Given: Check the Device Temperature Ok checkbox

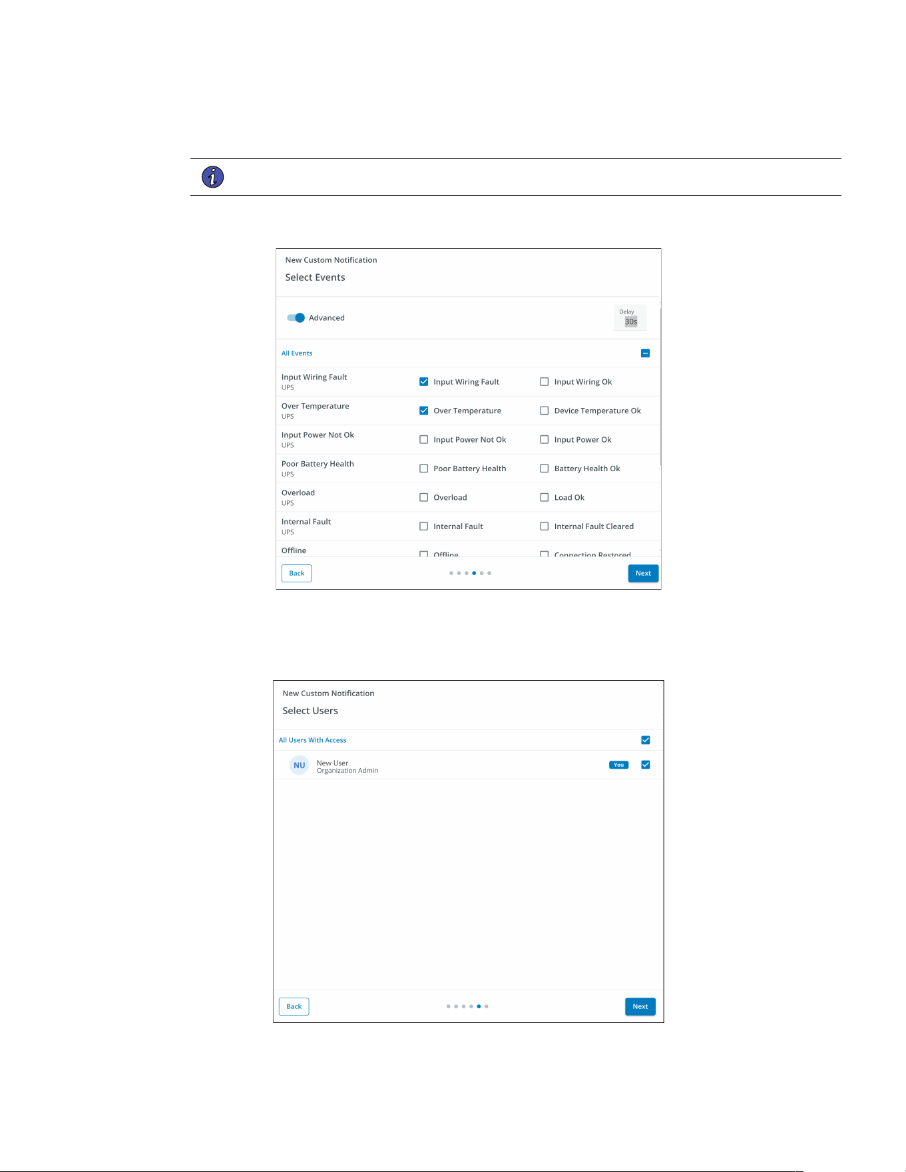Looking at the screenshot, I should 544,411.
